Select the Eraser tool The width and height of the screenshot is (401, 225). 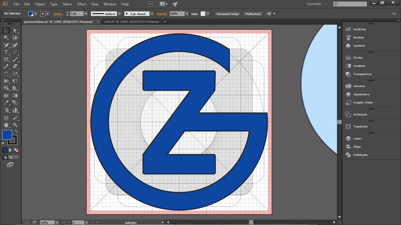pyautogui.click(x=15, y=67)
